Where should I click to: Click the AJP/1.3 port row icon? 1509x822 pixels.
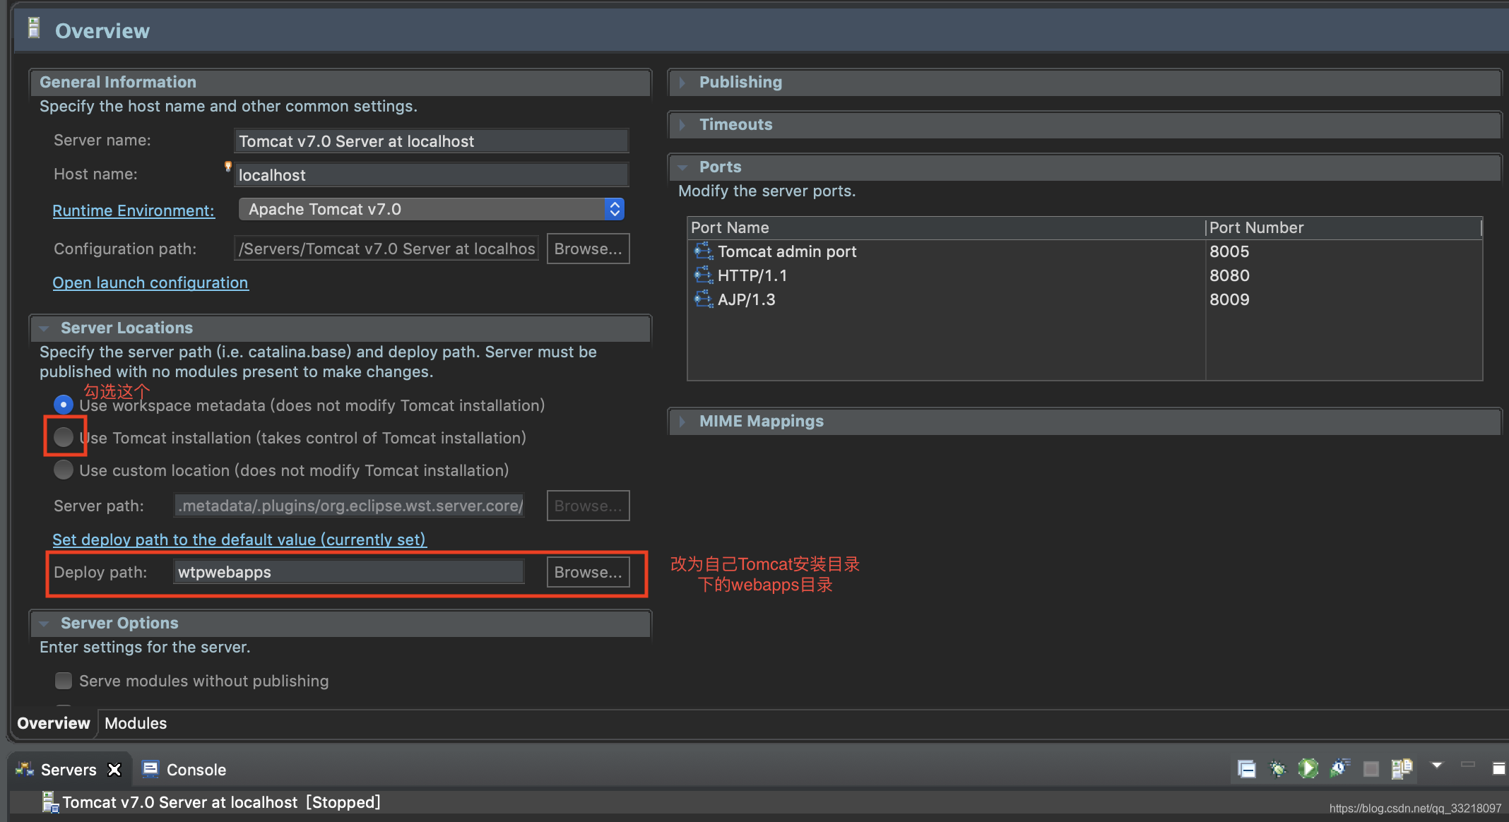[703, 299]
